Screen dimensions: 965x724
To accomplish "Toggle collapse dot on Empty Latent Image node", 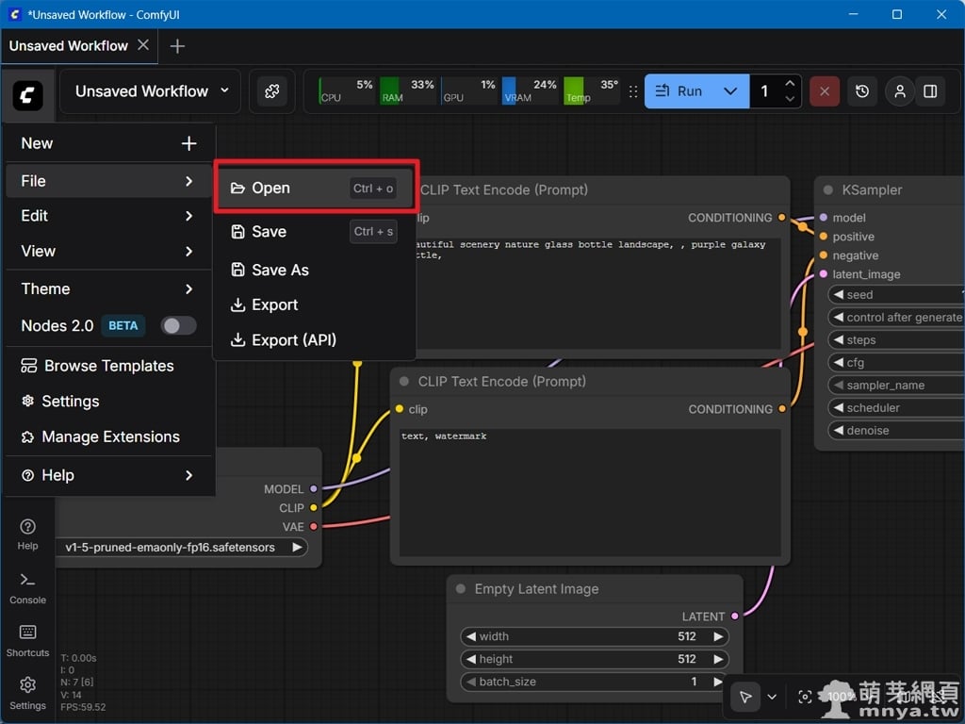I will 461,589.
